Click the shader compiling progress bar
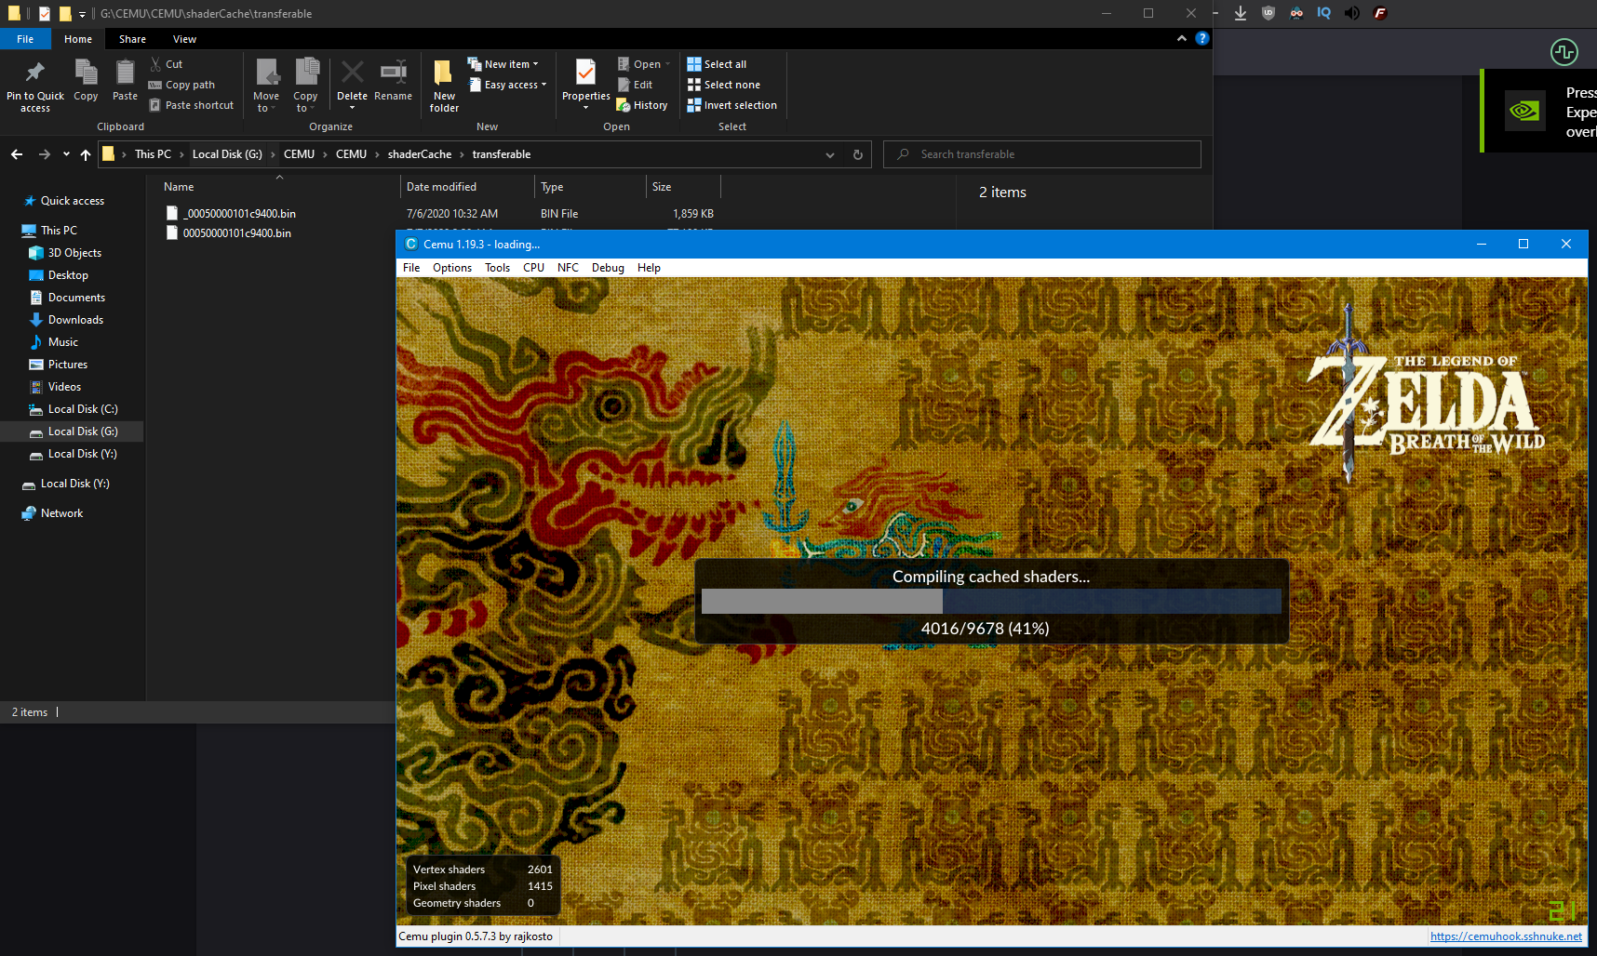1597x956 pixels. click(x=991, y=601)
